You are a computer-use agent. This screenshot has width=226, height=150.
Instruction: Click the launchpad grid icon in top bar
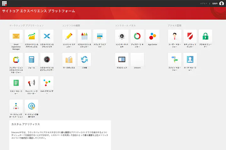point(4,3)
